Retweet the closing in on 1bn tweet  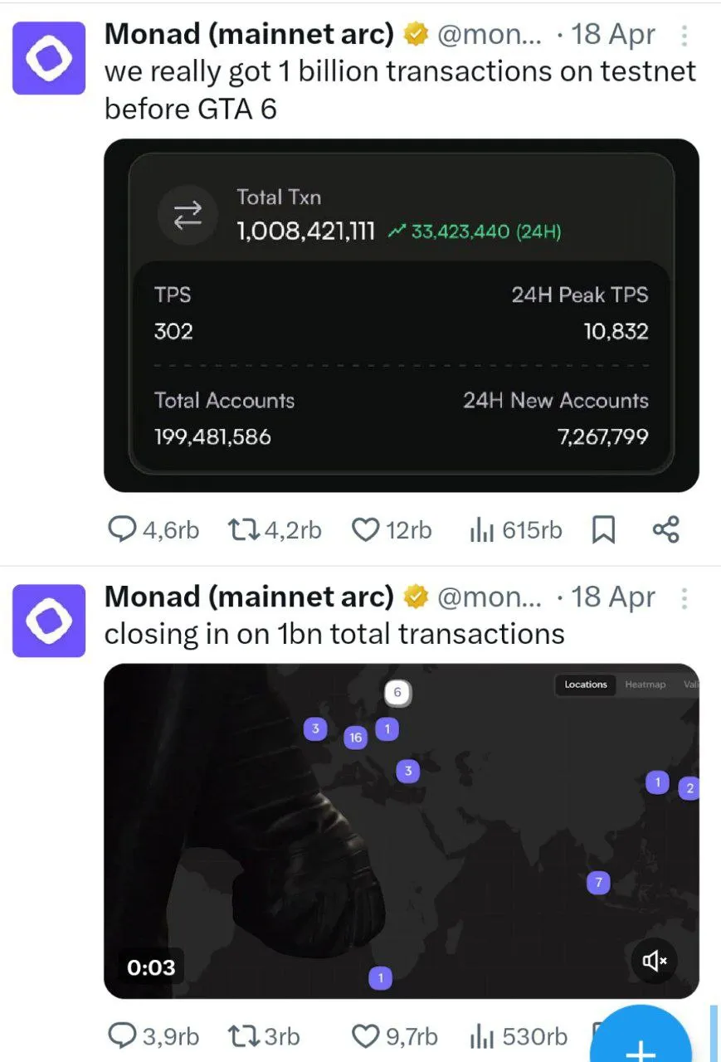(x=243, y=1035)
